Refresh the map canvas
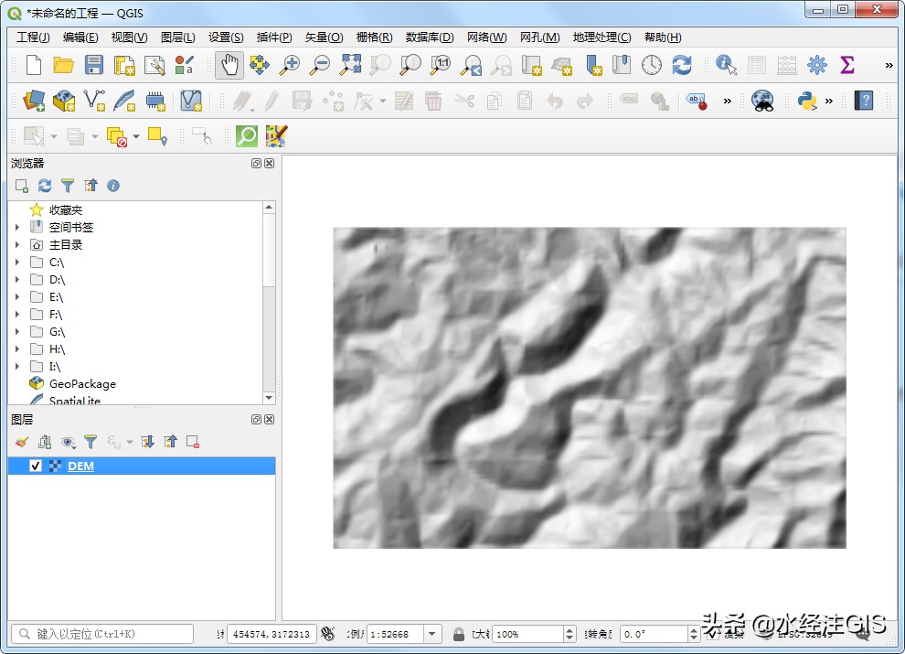 (x=682, y=65)
